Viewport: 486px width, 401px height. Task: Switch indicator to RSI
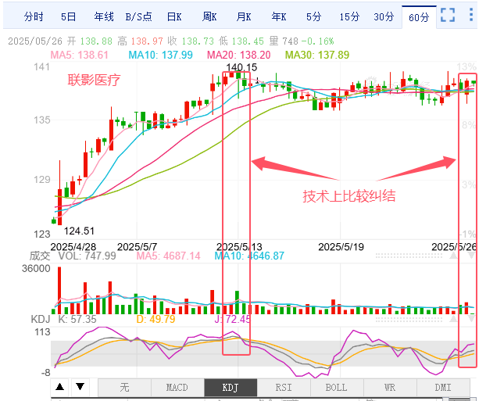click(284, 388)
